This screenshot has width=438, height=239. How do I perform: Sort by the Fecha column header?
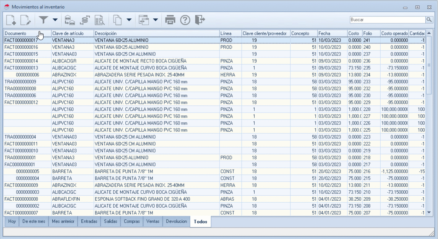click(x=332, y=33)
